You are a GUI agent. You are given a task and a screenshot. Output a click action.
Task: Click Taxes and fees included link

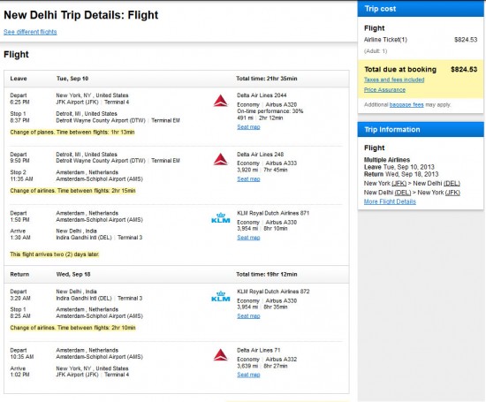pyautogui.click(x=394, y=80)
